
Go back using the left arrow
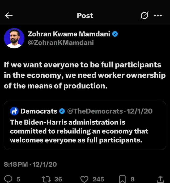click(x=9, y=16)
